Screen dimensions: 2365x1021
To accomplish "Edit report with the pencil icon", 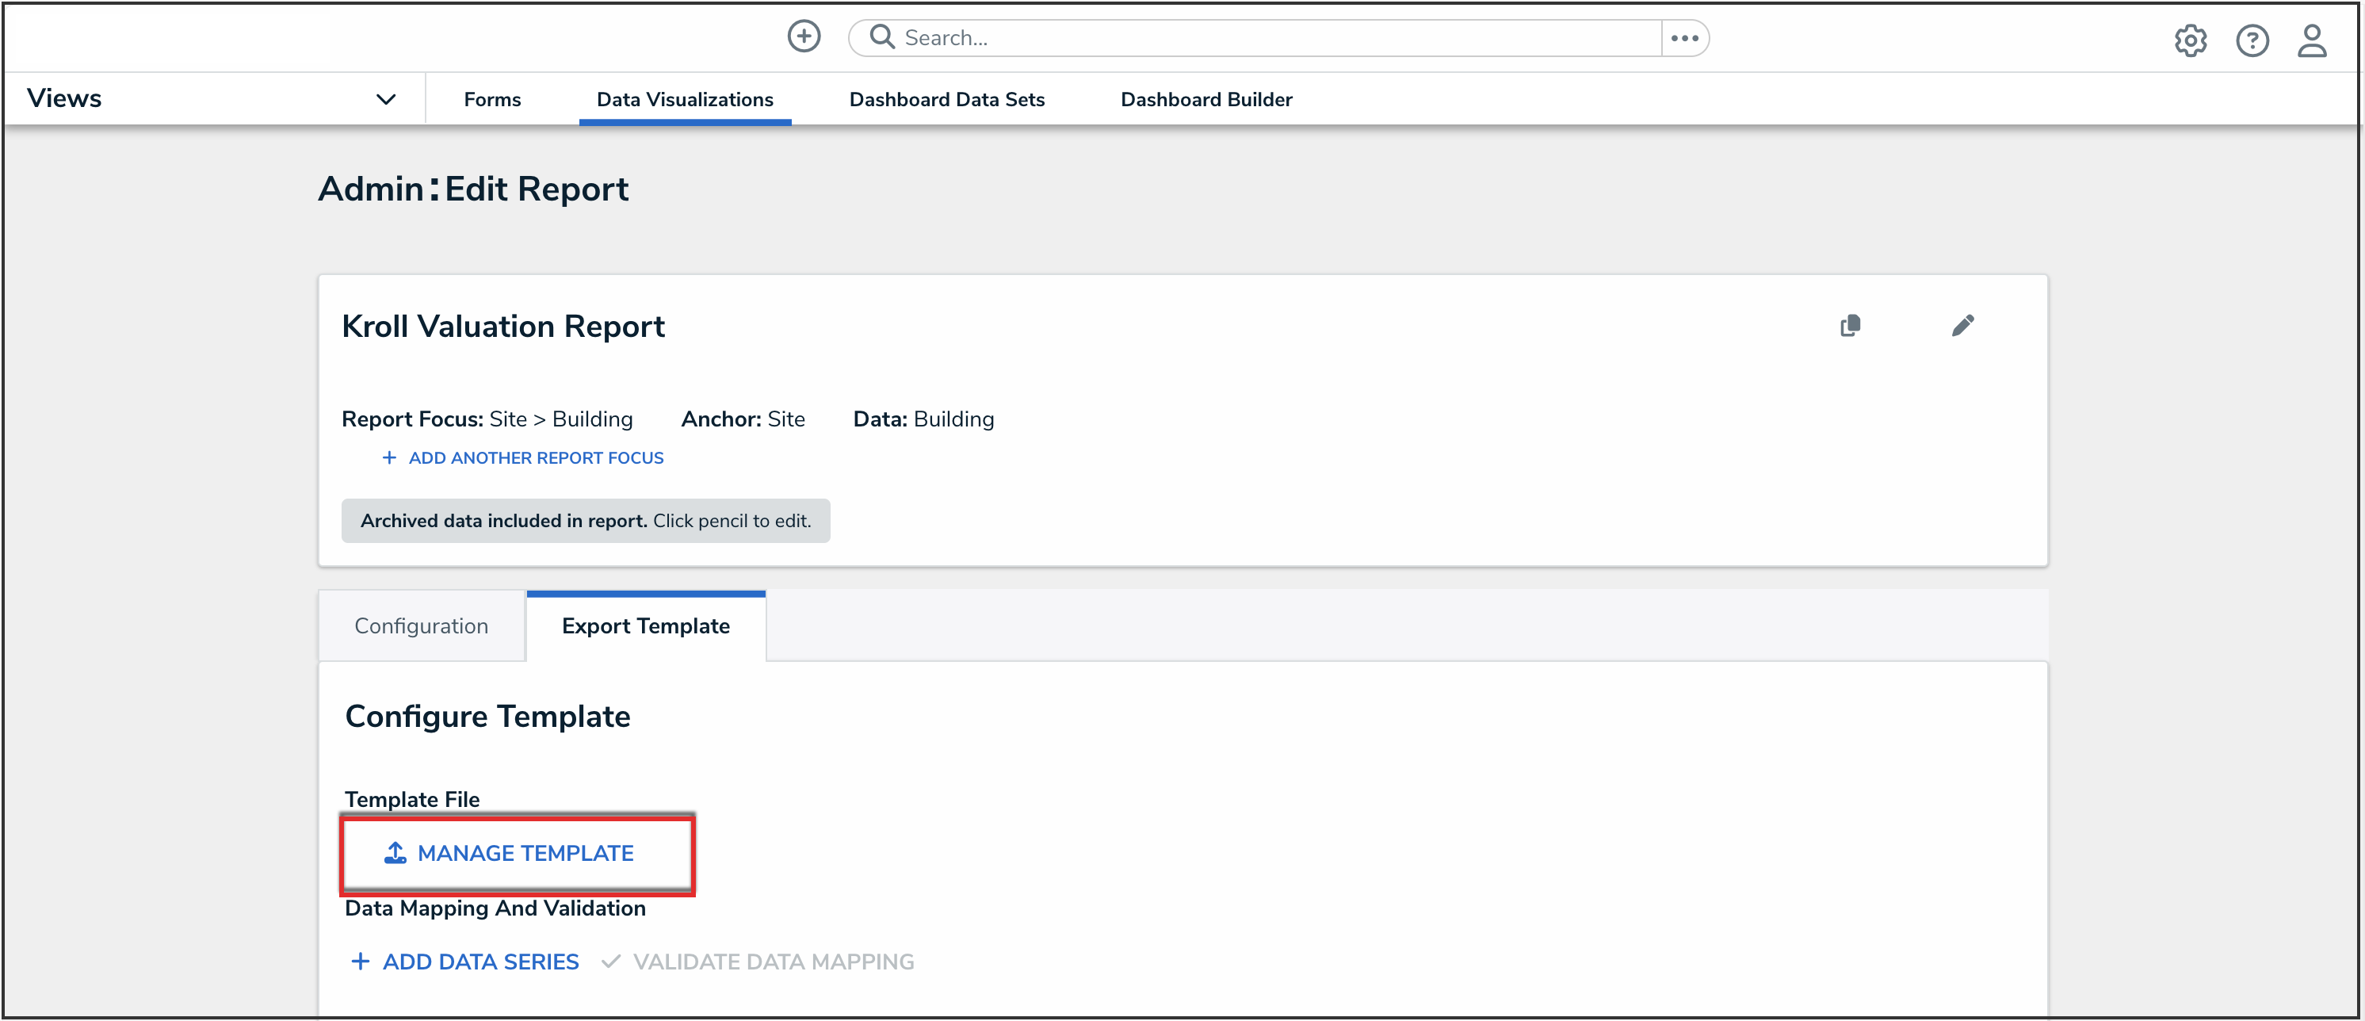I will point(1962,326).
